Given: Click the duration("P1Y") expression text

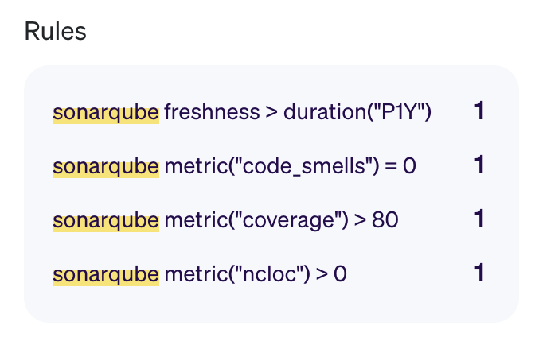Looking at the screenshot, I should 357,112.
